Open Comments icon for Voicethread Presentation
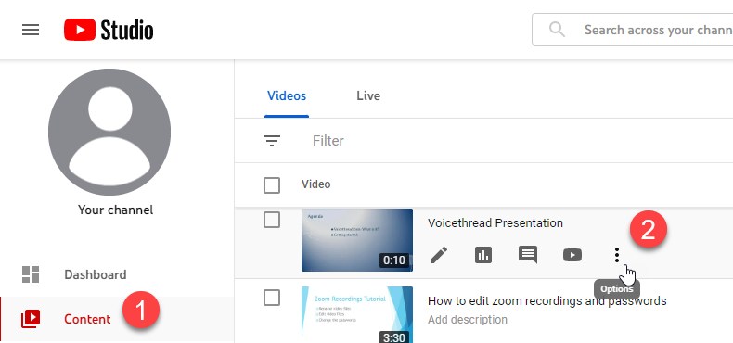733x343 pixels. (528, 255)
